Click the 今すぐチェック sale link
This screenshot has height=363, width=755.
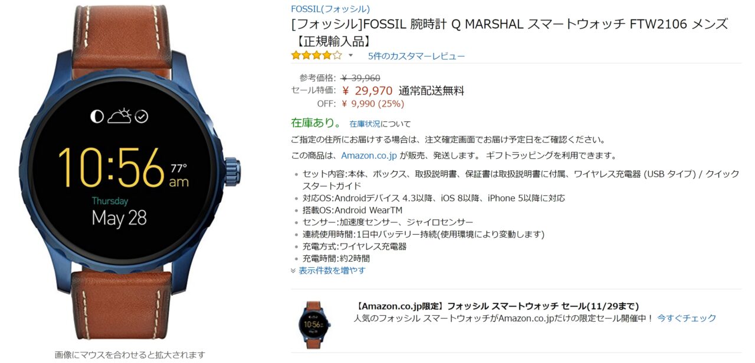click(687, 318)
